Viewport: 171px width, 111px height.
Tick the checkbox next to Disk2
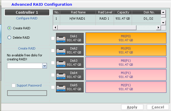53,50
